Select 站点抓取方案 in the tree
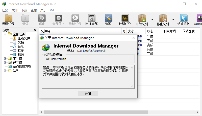The height and width of the screenshot is (116, 202). [22, 67]
